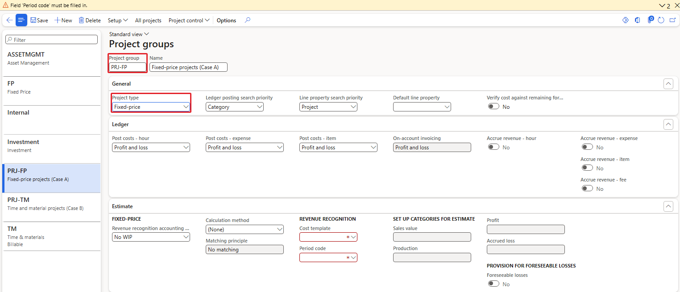Refresh the Project groups page
Viewport: 680px width, 292px height.
click(661, 20)
